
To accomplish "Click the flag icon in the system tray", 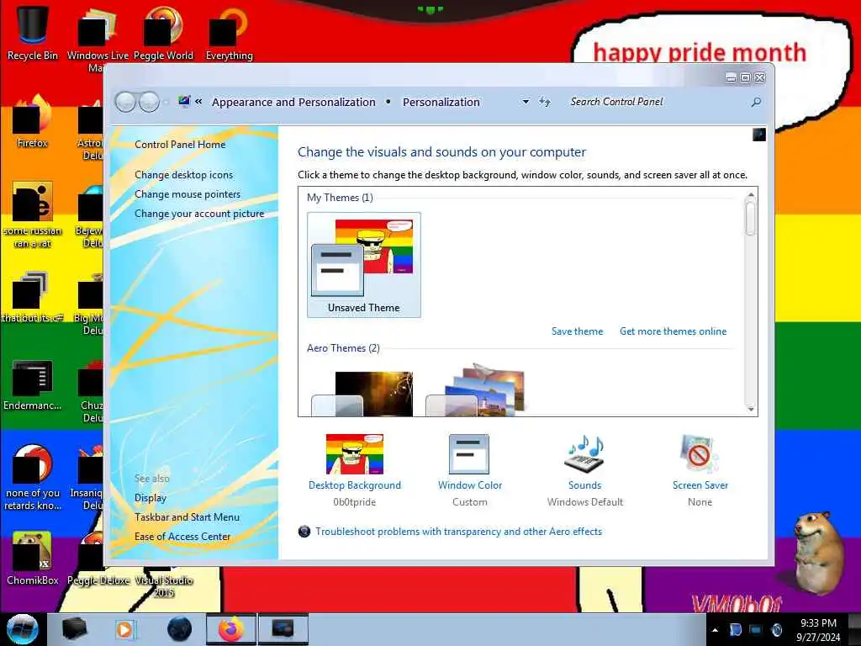I will [735, 630].
